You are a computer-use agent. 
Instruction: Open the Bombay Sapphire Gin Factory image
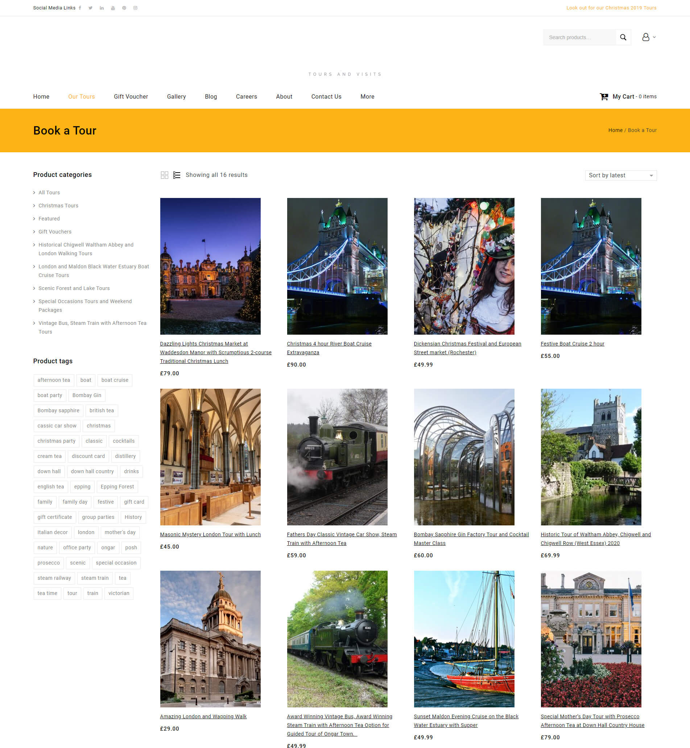click(464, 457)
